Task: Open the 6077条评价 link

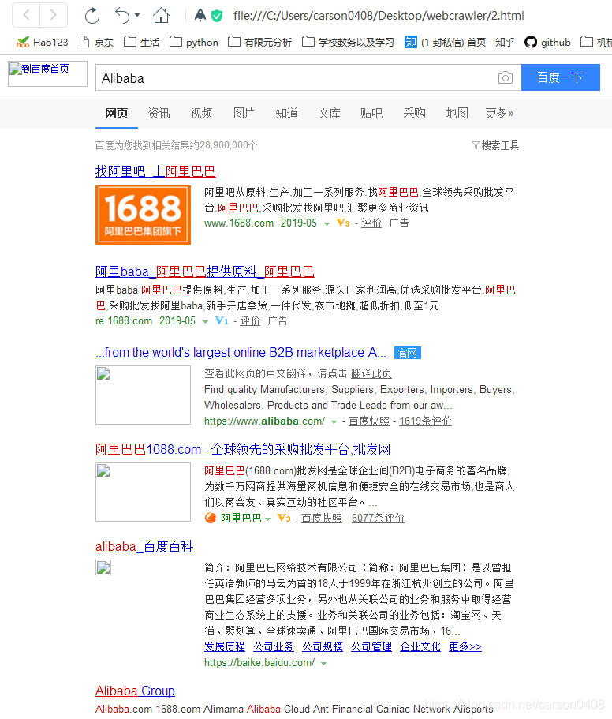Action: (x=378, y=519)
